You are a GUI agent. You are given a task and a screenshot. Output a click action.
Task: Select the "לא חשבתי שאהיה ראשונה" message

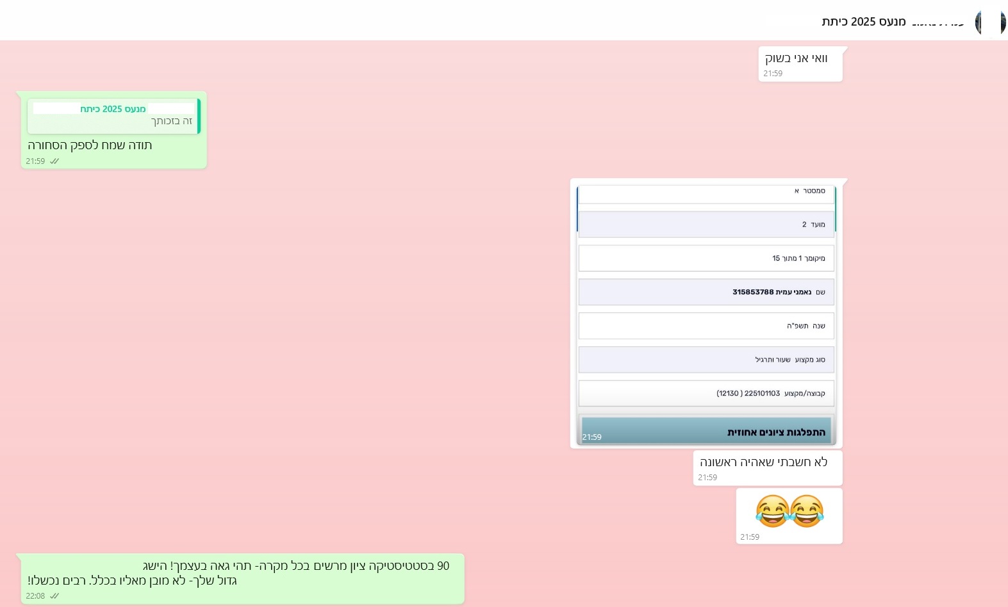763,462
